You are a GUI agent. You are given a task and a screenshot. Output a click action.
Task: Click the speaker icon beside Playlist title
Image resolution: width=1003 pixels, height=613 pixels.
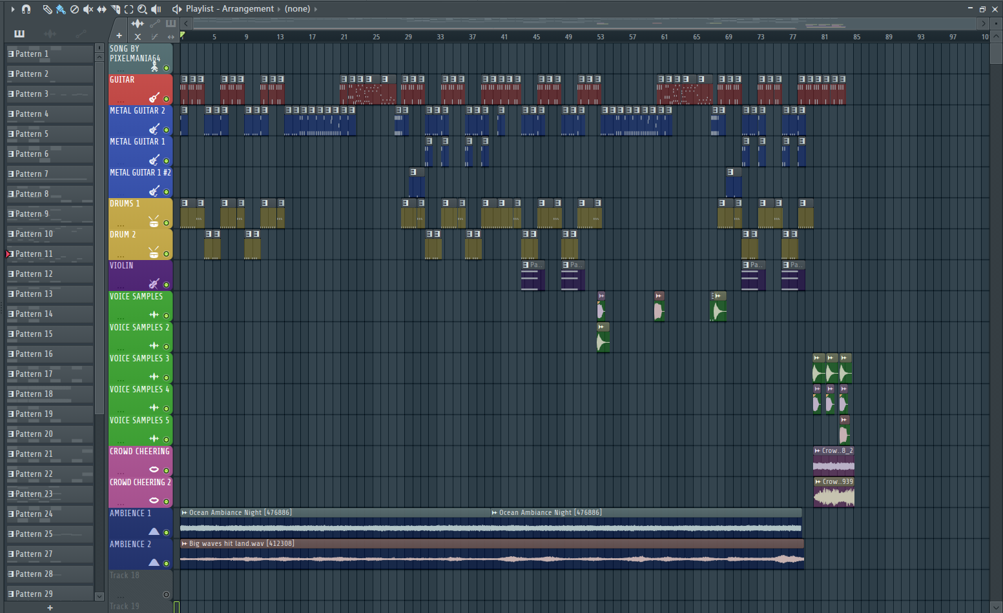tap(176, 9)
